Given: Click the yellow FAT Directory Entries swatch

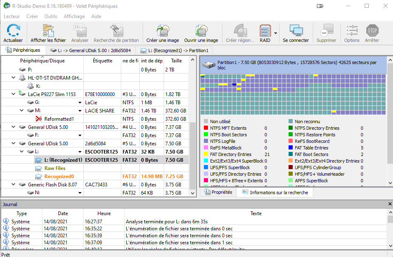Looking at the screenshot, I should coord(206,154).
